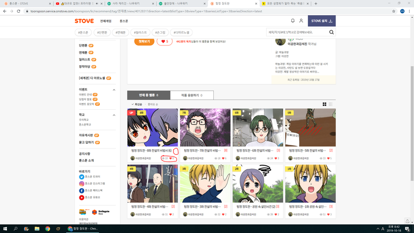This screenshot has width=414, height=233.
Task: Open the 전체게임 menu
Action: tap(106, 21)
